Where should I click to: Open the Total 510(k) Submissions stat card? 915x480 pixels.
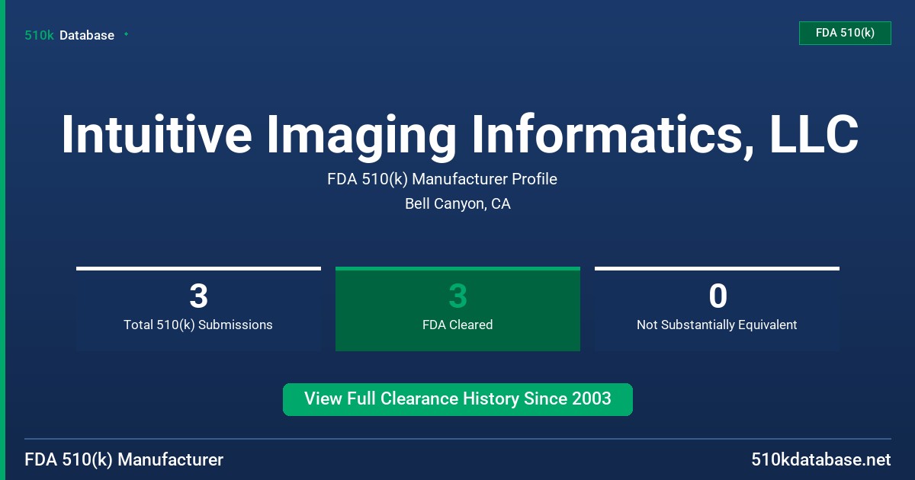198,309
